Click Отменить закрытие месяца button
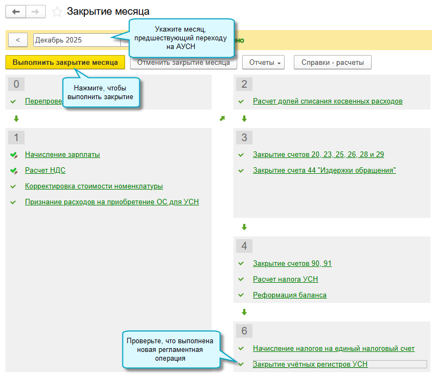 (x=183, y=63)
